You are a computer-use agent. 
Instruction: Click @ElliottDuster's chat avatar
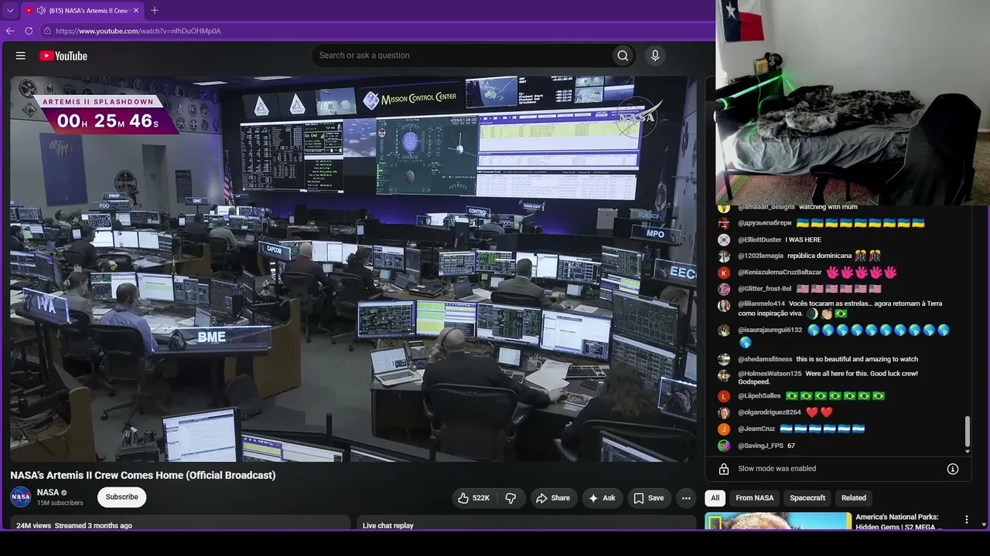(724, 240)
